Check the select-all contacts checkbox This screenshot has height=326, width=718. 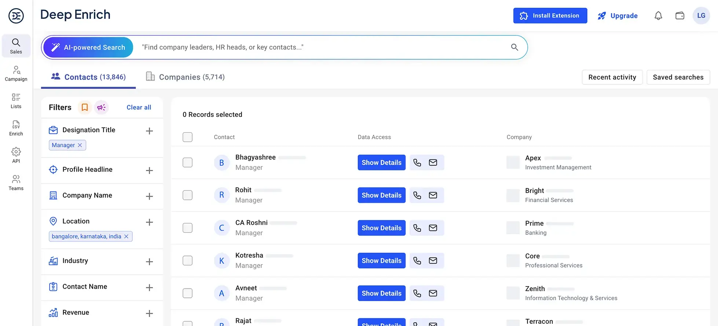click(187, 137)
